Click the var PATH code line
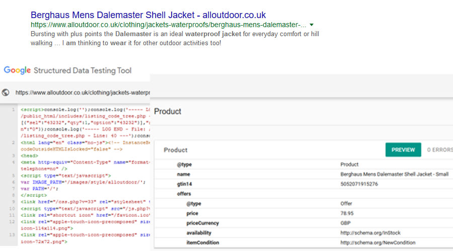The height and width of the screenshot is (251, 453). (x=39, y=189)
